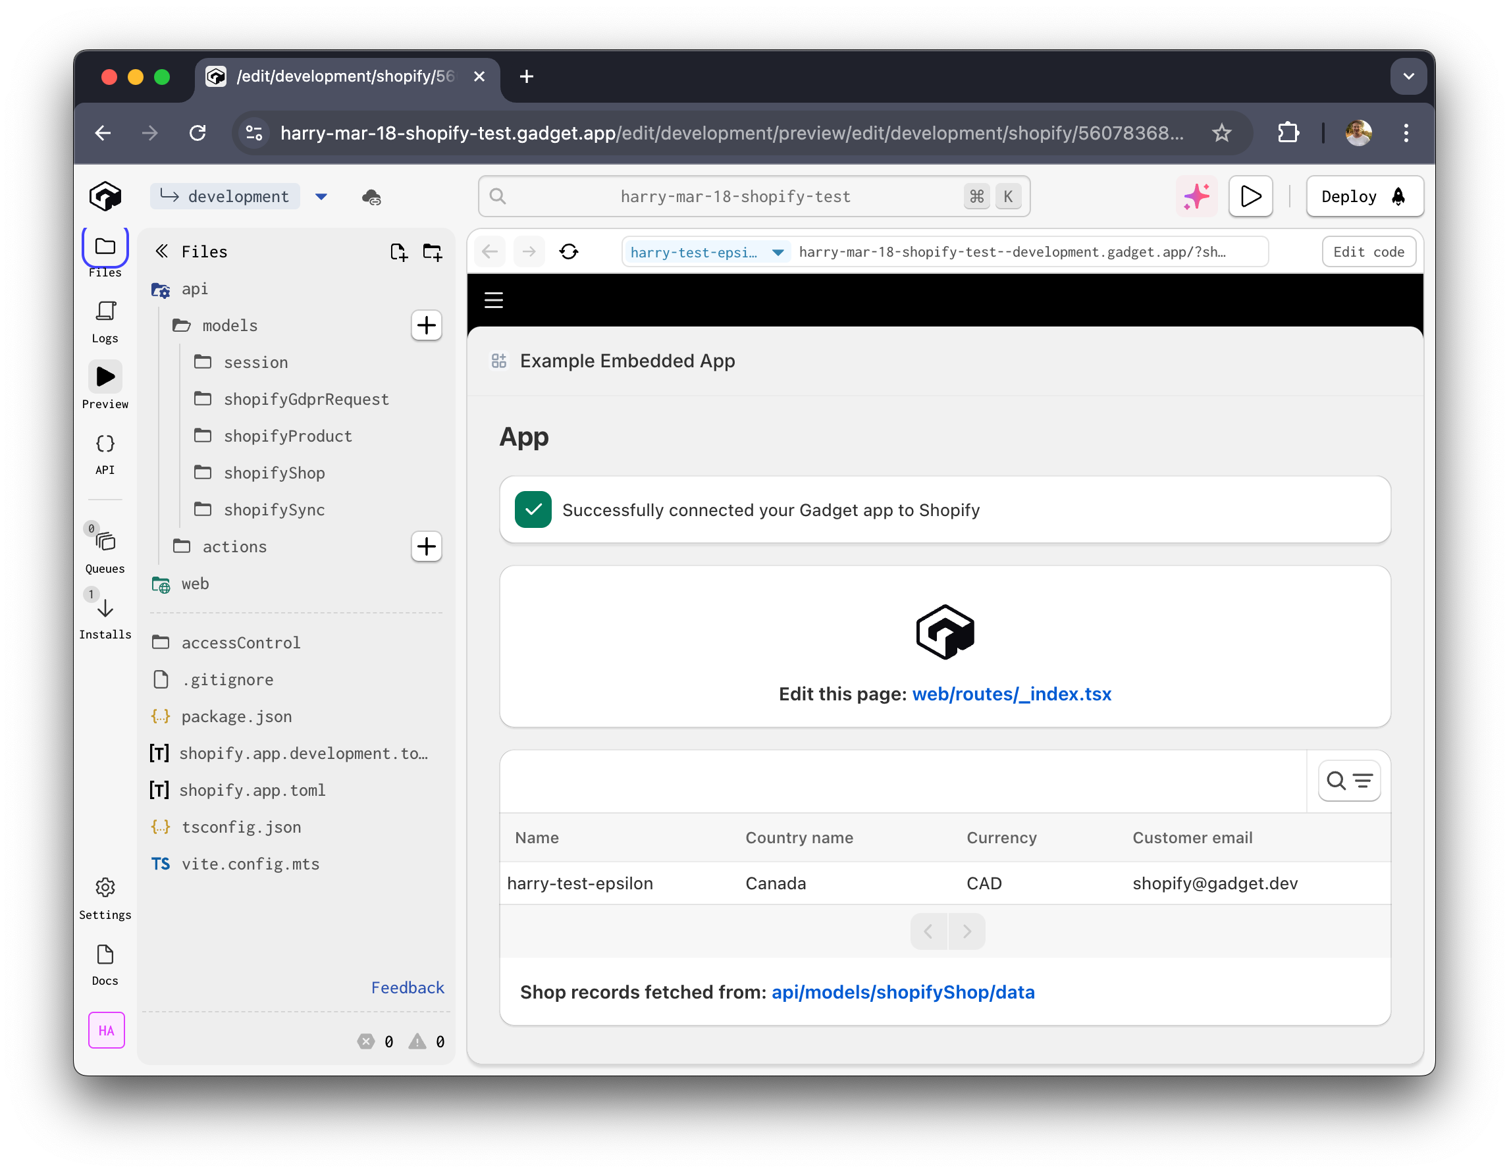The width and height of the screenshot is (1509, 1173).
Task: Open the hamburger menu in embedded app
Action: point(493,300)
